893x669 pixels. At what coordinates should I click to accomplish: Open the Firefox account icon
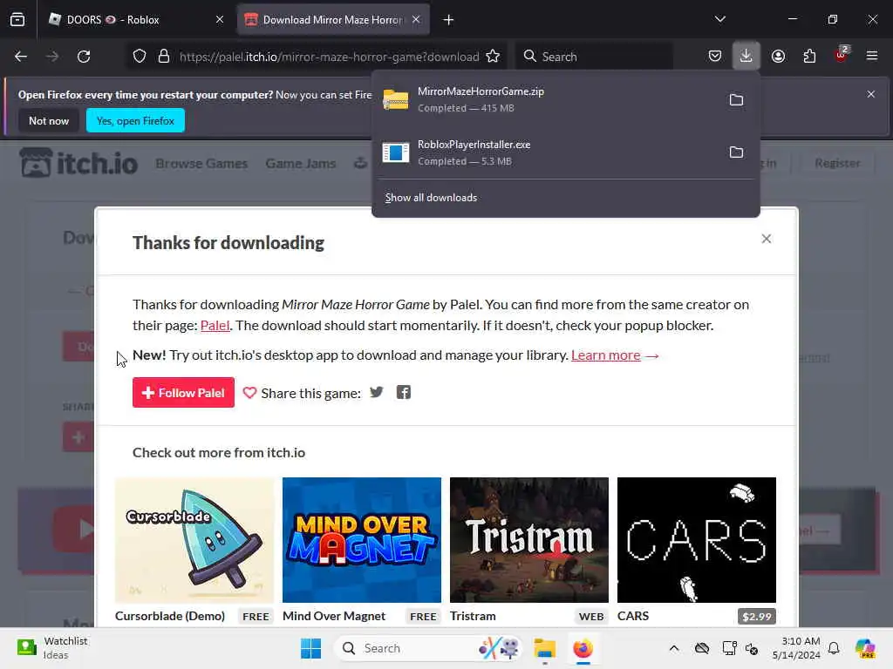pyautogui.click(x=778, y=57)
